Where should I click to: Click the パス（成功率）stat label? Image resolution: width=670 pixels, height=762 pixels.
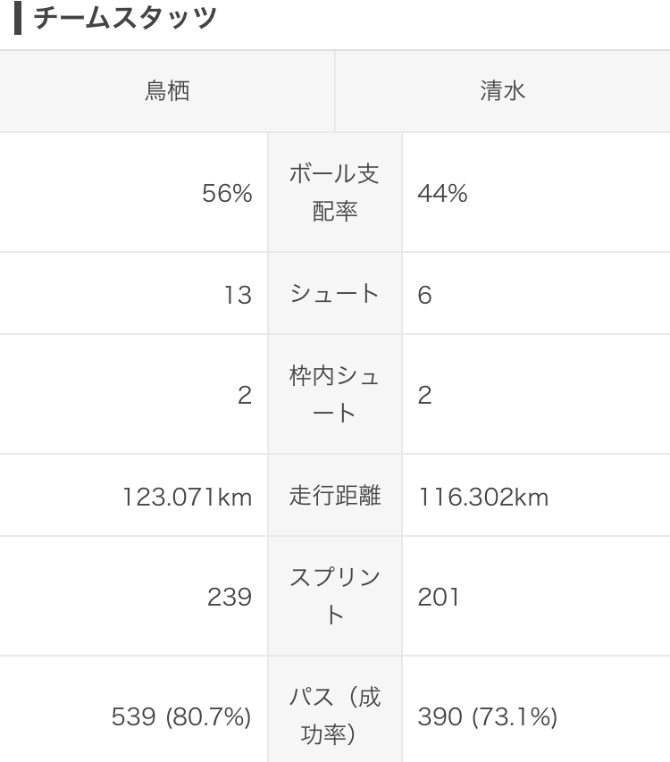[x=335, y=716]
